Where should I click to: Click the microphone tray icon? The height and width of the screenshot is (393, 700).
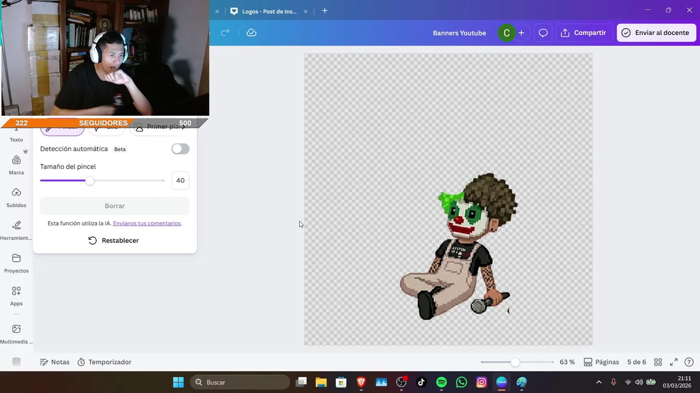click(x=614, y=382)
